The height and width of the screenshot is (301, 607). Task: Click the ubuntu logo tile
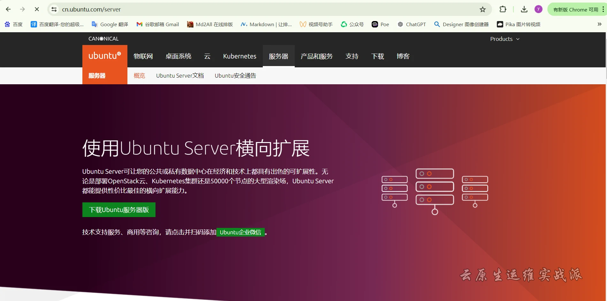105,56
